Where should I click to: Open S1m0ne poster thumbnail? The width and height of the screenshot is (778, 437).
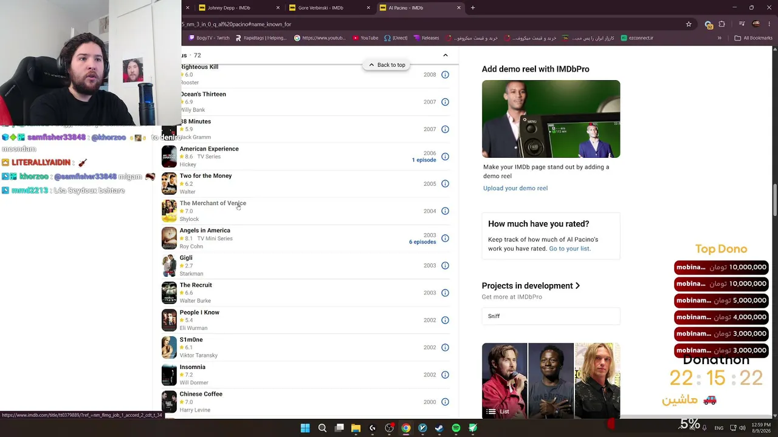coord(169,348)
